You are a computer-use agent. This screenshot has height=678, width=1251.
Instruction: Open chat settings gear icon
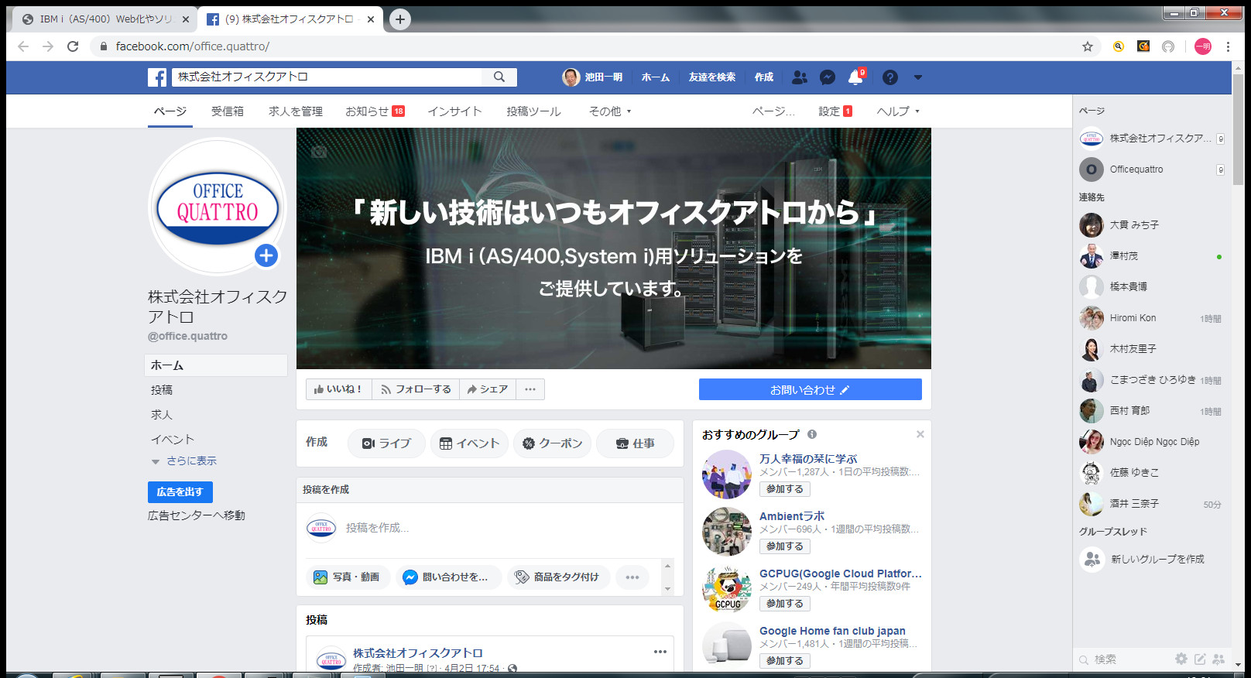pos(1181,659)
